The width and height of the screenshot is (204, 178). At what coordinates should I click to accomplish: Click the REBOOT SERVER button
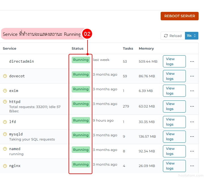click(x=180, y=16)
